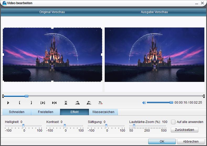The width and height of the screenshot is (207, 146).
Task: Switch to the Schneiden tab
Action: pyautogui.click(x=17, y=112)
